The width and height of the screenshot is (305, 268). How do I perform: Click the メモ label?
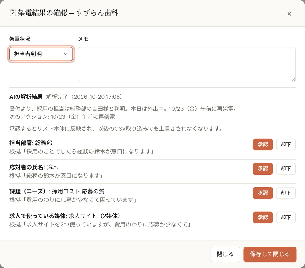83,39
